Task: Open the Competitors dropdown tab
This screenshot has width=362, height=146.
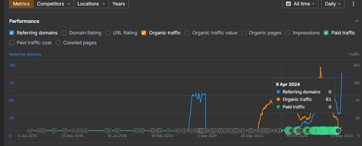Action: 54,4
